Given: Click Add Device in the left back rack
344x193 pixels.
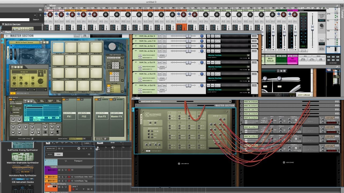Looking at the screenshot, I should [183, 164].
